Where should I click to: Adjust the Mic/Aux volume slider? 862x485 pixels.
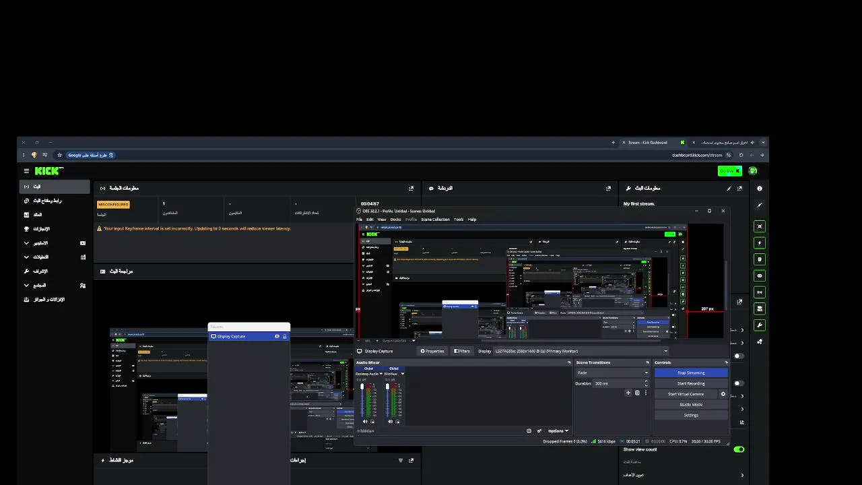388,401
